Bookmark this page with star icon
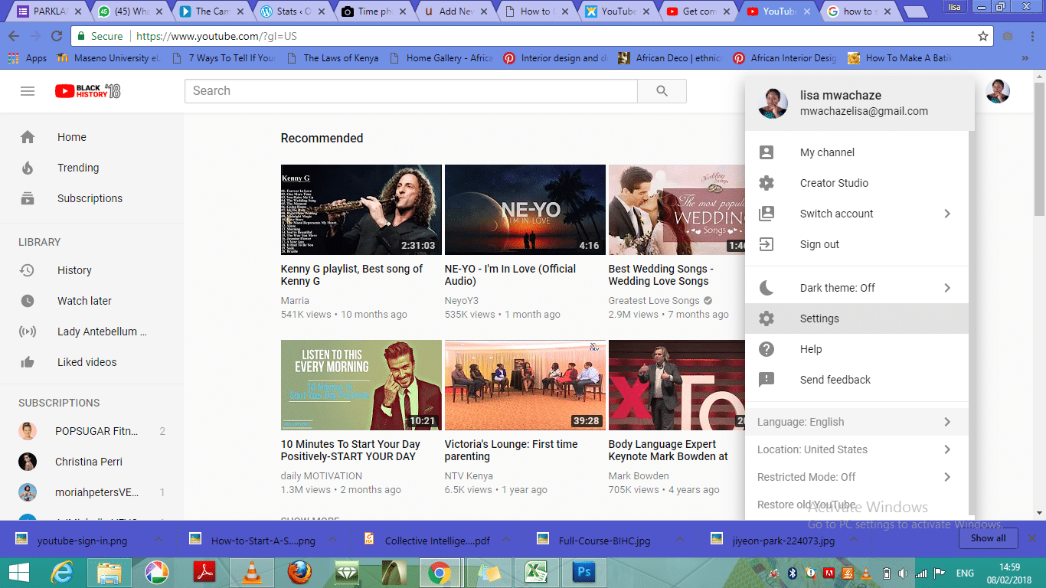The image size is (1046, 588). tap(983, 36)
